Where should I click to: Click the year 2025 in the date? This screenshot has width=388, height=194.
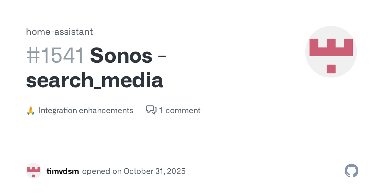(176, 171)
